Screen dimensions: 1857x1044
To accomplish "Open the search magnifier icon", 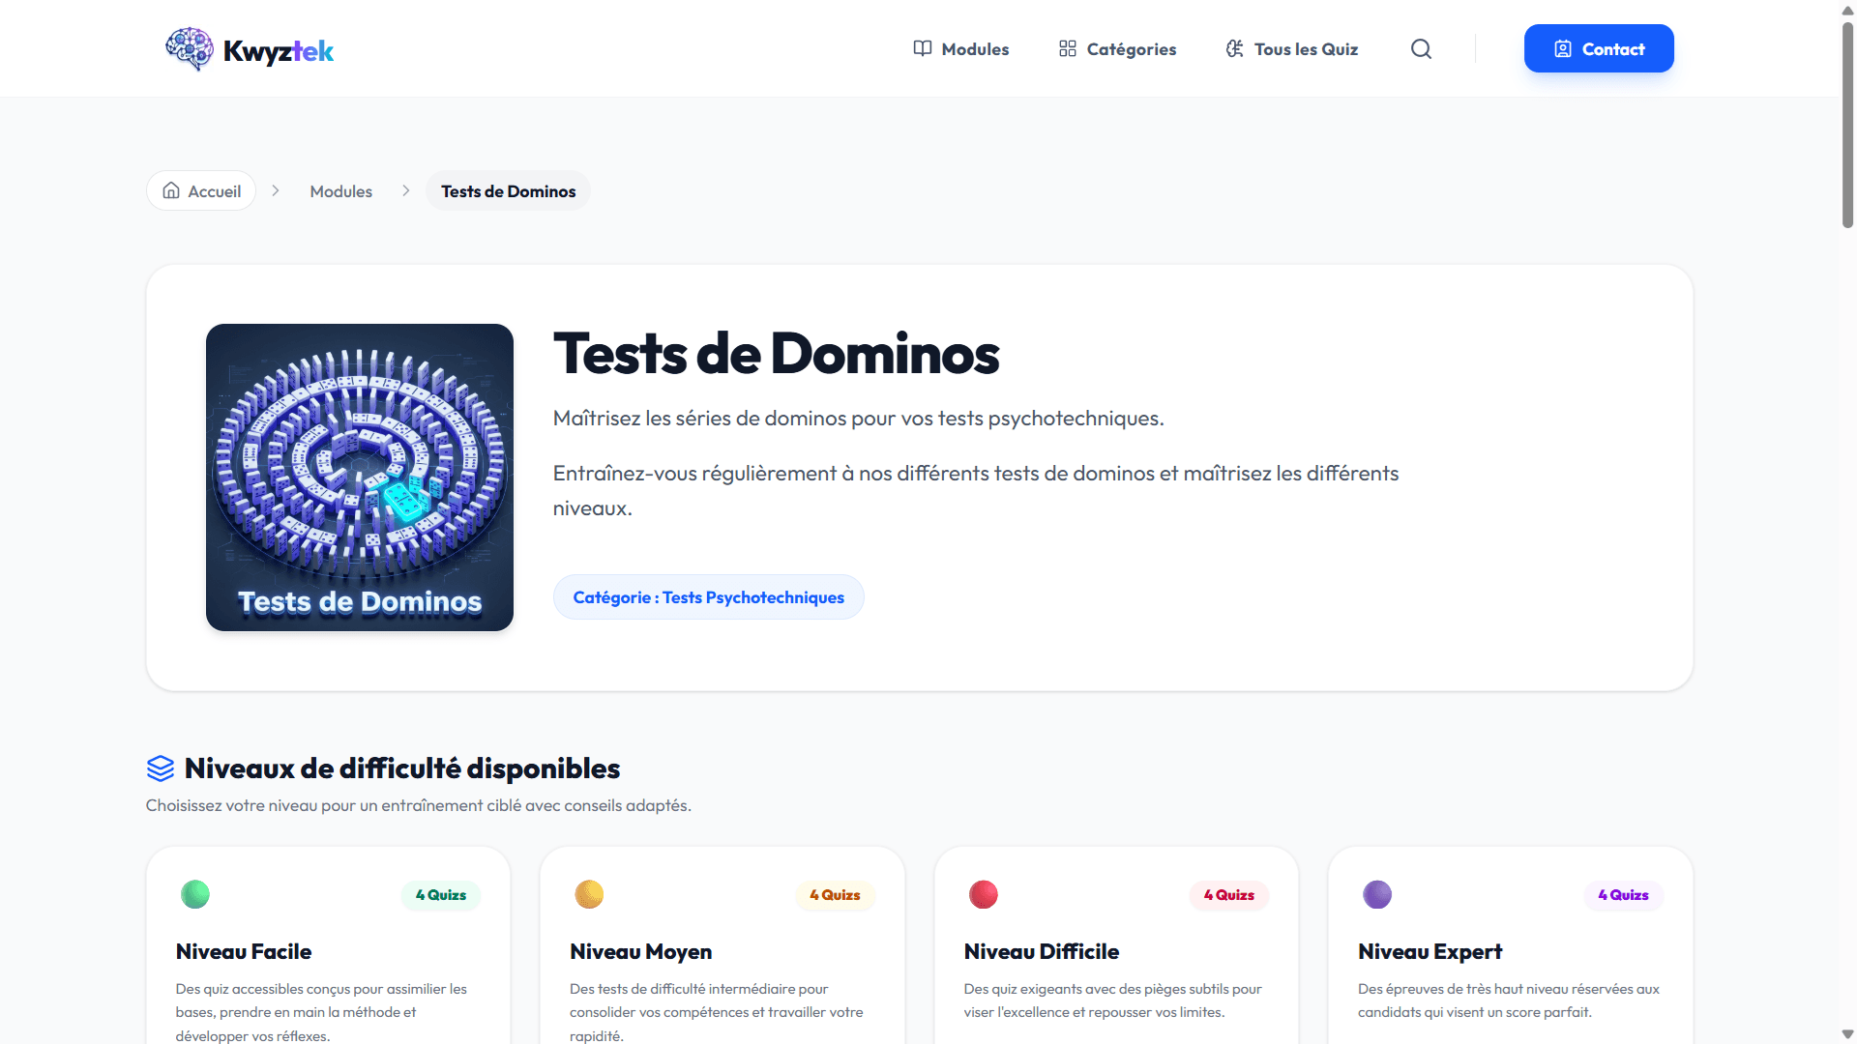I will click(1421, 49).
